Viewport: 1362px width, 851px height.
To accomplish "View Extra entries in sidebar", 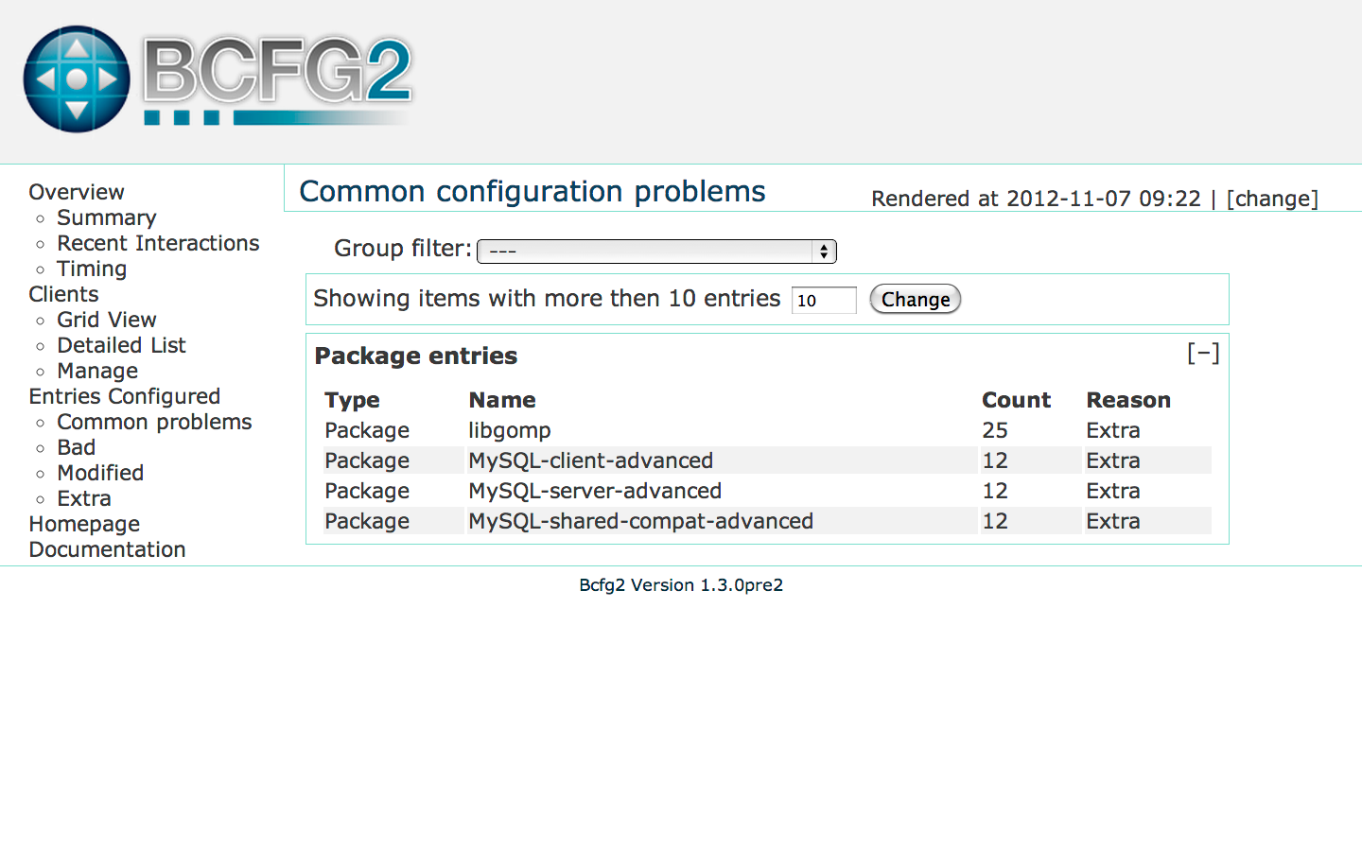I will (84, 498).
